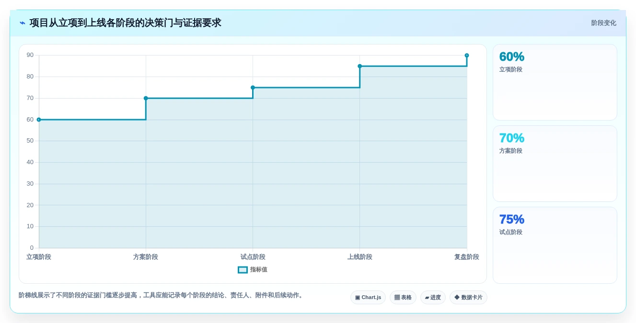The image size is (636, 323).
Task: Click the 复盘阶段 x-axis label
Action: (467, 257)
